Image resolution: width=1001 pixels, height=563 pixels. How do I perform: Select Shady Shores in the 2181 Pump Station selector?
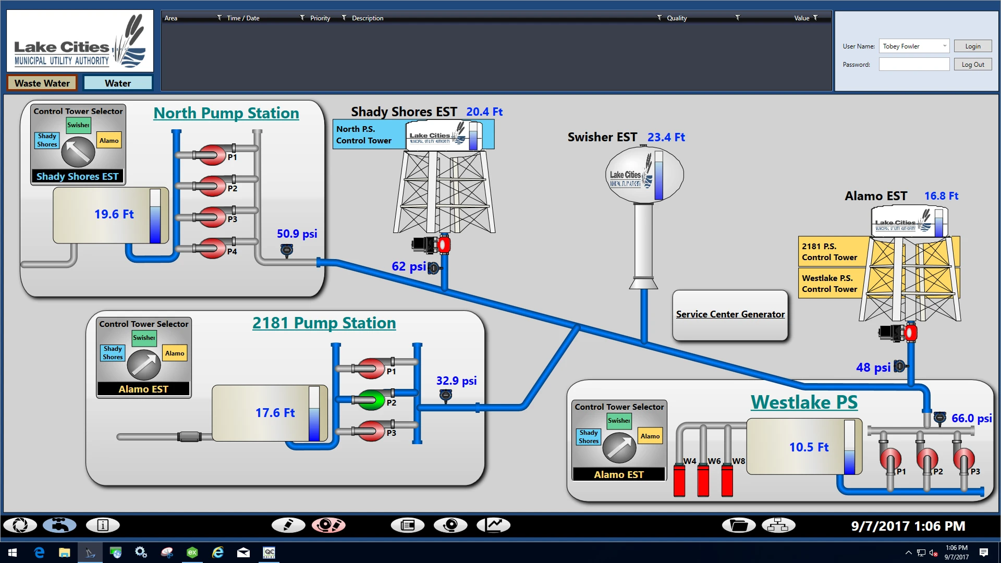coord(112,352)
